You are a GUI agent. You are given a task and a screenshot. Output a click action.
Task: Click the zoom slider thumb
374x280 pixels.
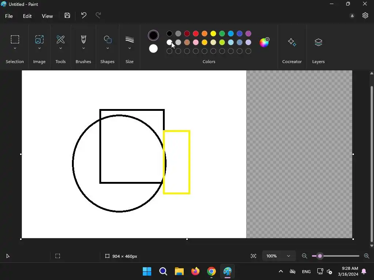(x=320, y=256)
